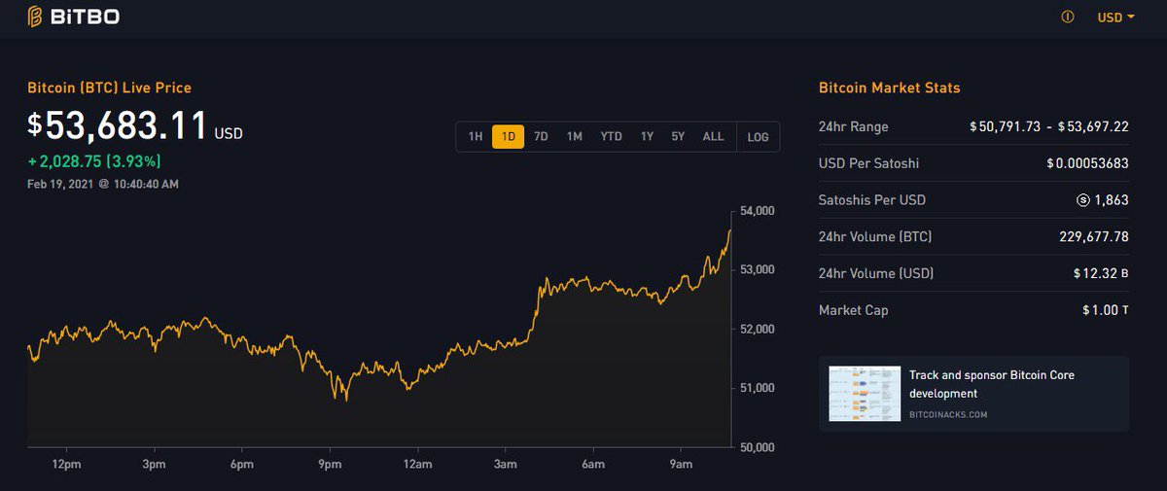Viewport: 1167px width, 491px height.
Task: Show the 1Y chart range
Action: (647, 137)
